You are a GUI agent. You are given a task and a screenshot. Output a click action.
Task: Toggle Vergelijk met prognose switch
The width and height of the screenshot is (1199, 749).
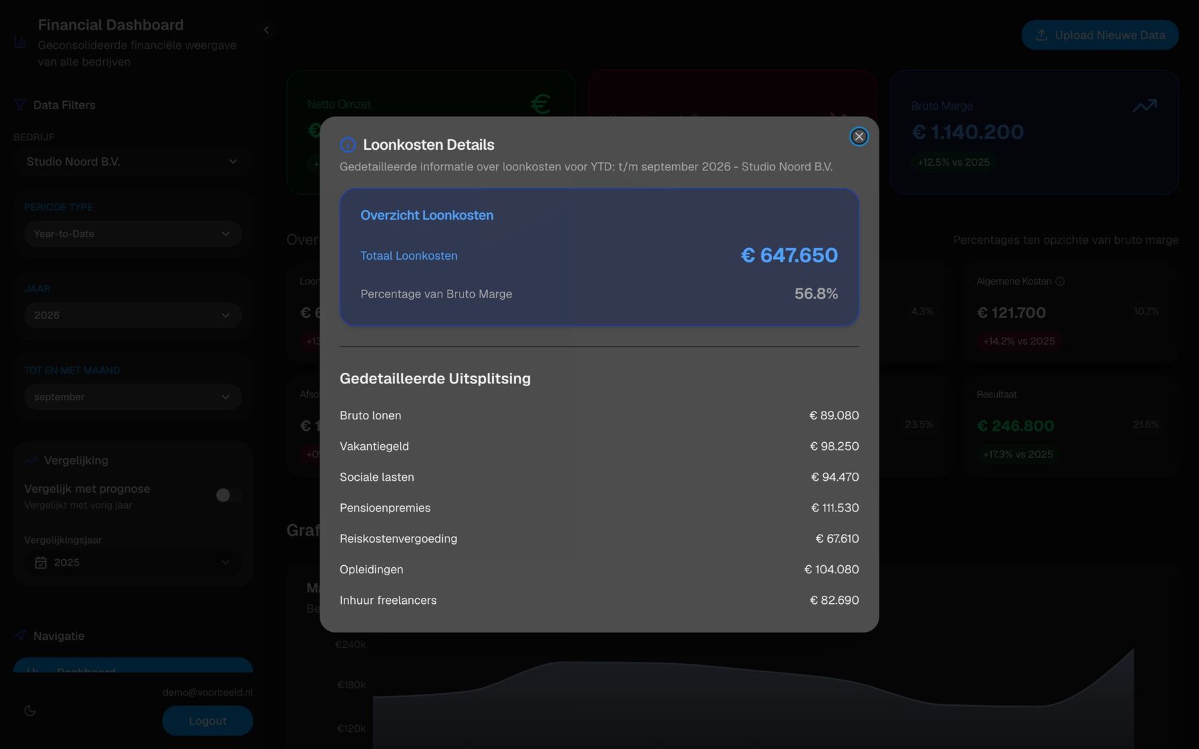(x=228, y=495)
